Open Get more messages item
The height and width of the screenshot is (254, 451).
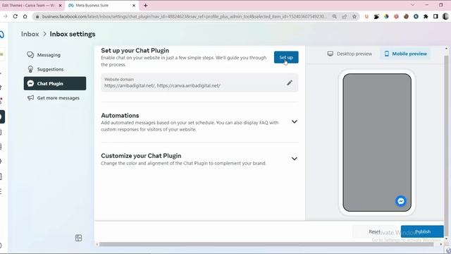pos(55,98)
